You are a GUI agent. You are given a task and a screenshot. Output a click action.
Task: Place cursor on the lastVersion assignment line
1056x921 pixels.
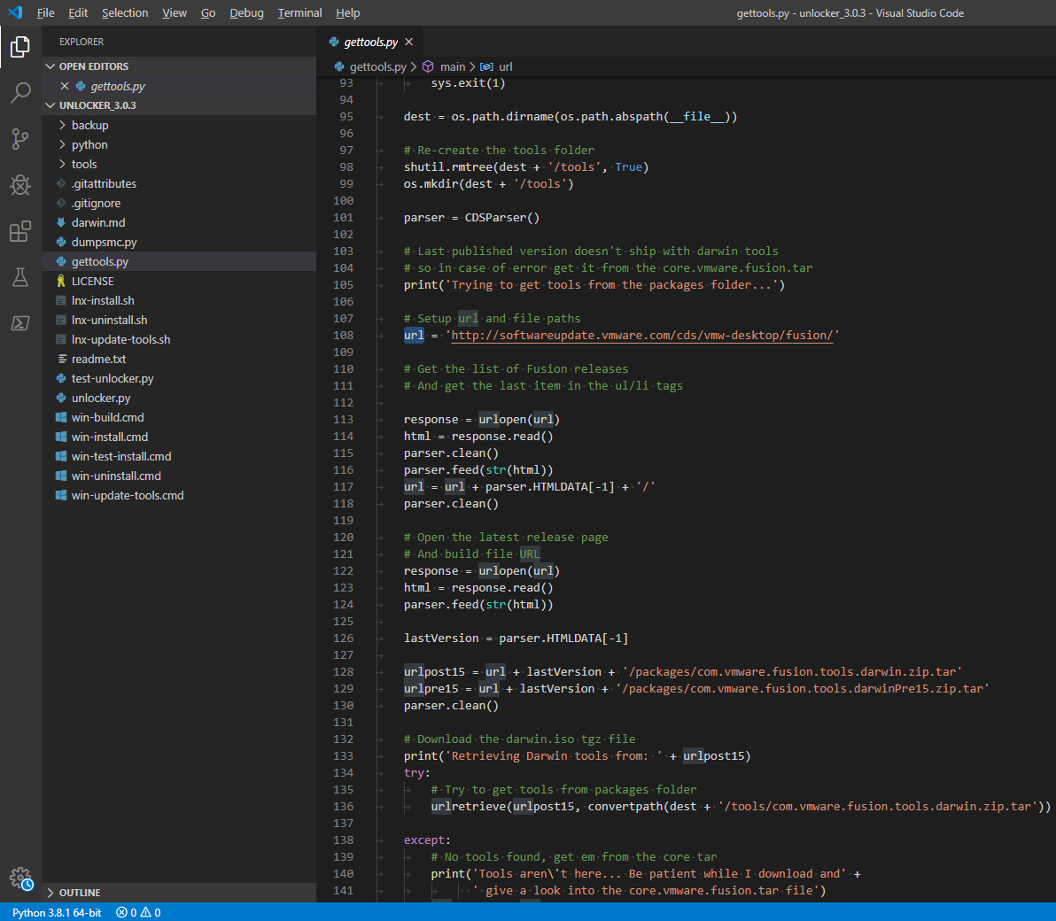(x=516, y=639)
